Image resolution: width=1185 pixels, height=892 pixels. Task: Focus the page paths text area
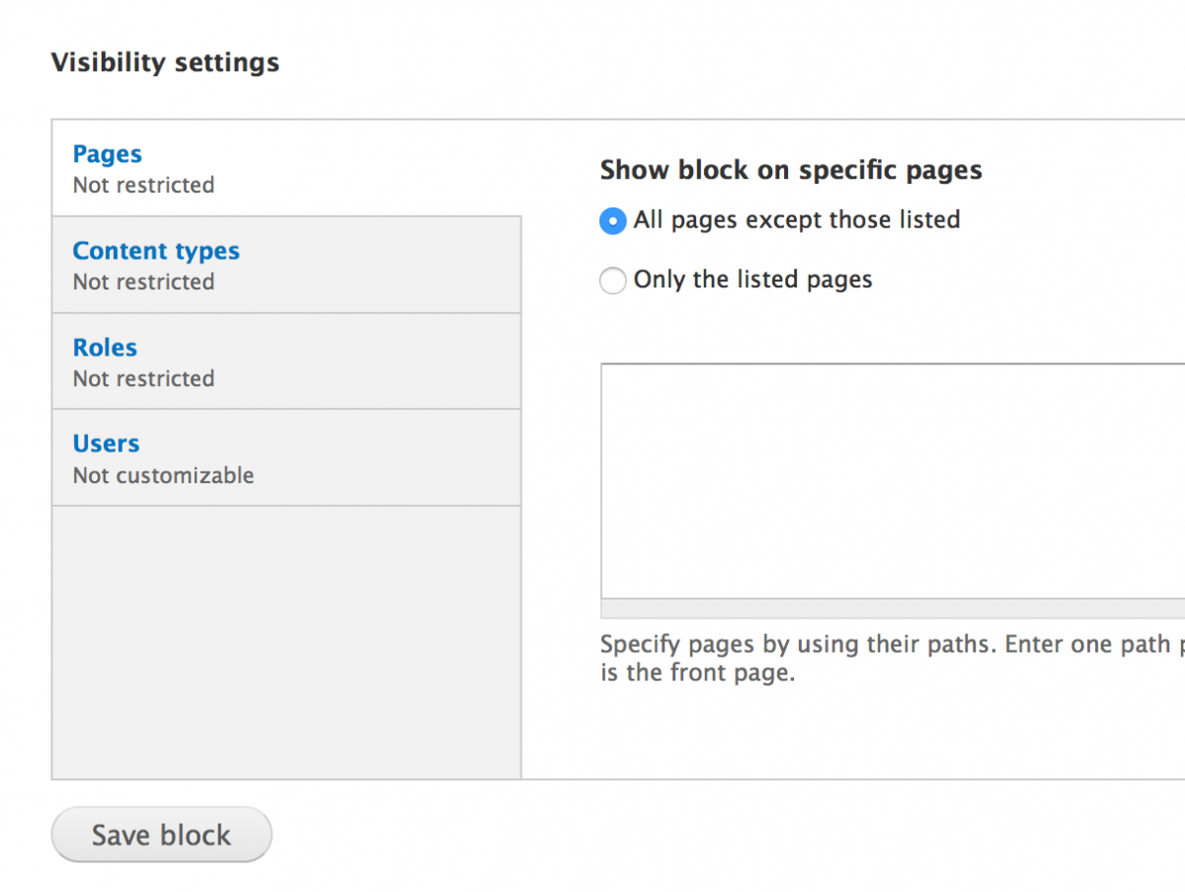(893, 481)
